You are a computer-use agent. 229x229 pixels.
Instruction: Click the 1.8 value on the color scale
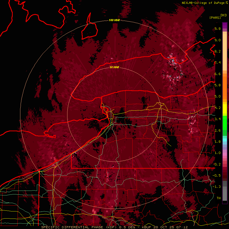click(x=218, y=141)
